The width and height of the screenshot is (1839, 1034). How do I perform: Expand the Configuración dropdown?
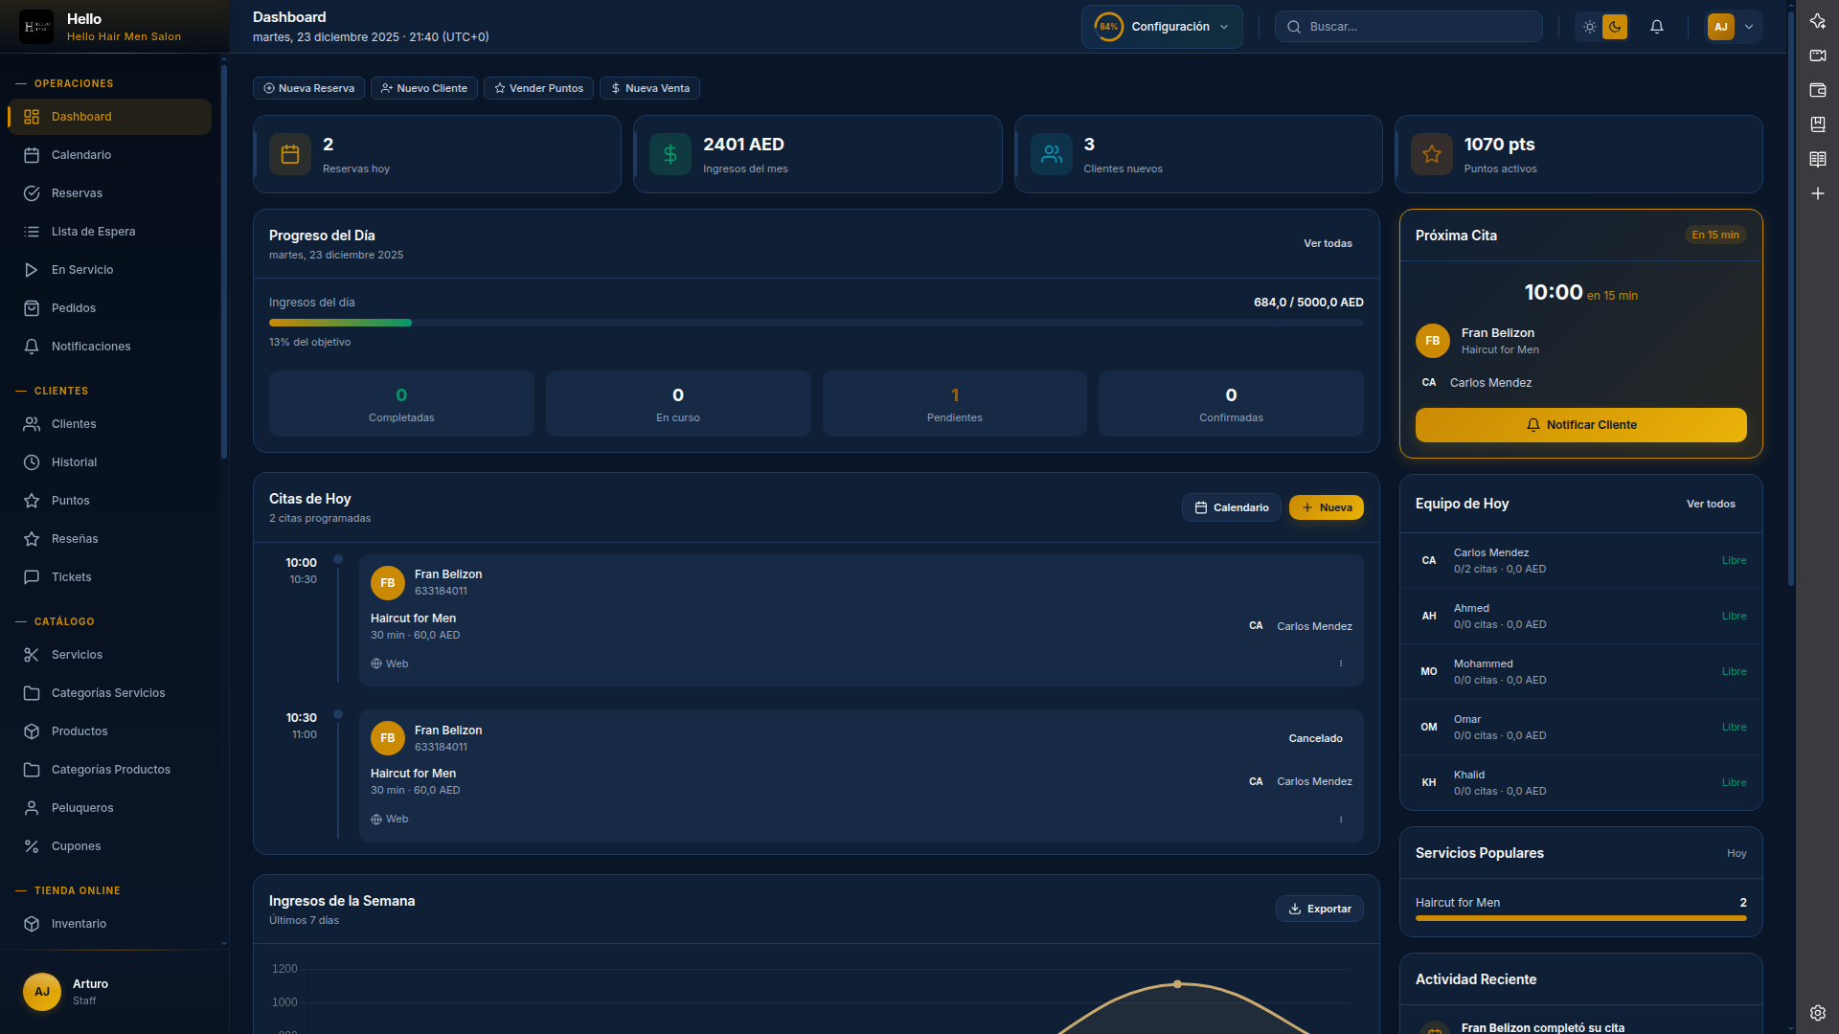(1223, 27)
